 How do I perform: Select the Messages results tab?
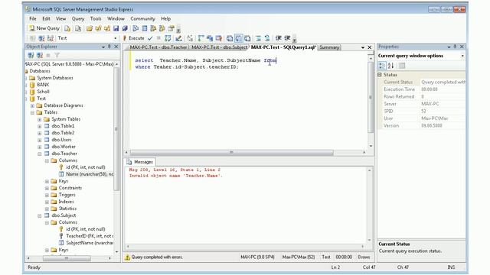point(140,162)
